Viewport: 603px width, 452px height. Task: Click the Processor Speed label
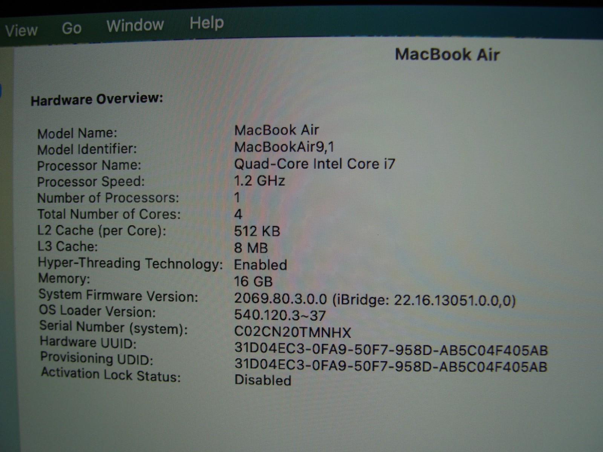[x=91, y=182]
